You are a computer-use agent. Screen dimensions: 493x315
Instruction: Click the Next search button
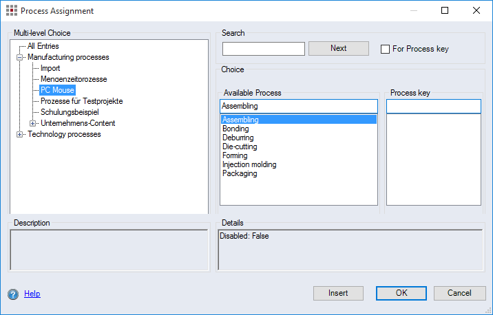click(338, 48)
